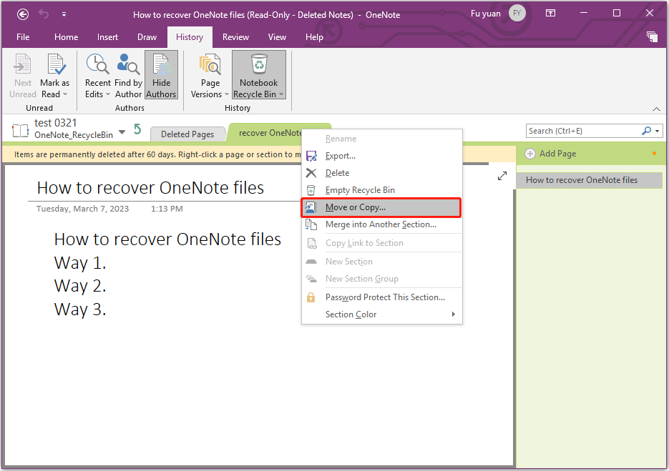Click the 1:13 PM timestamp
Viewport: 669px width, 471px height.
[167, 209]
